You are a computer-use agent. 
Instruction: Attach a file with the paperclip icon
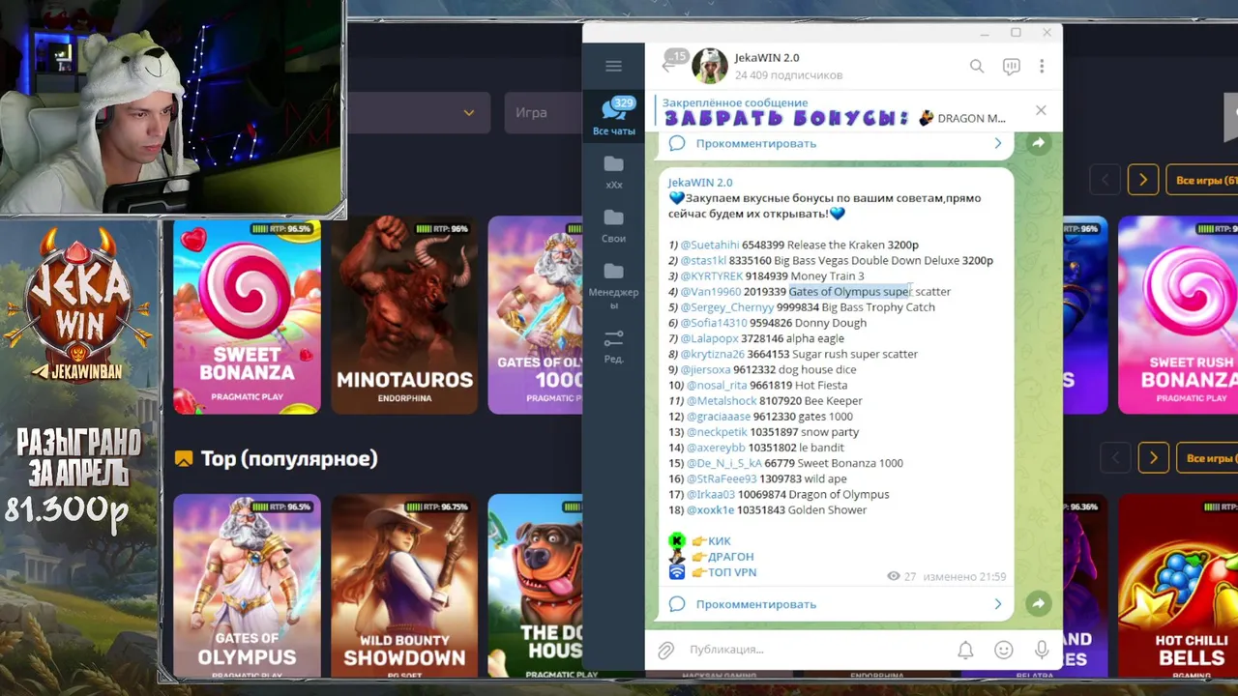click(x=665, y=651)
